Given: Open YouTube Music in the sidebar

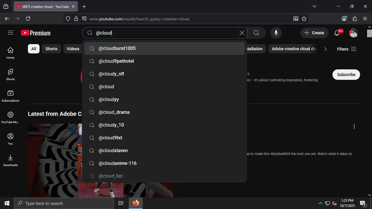Looking at the screenshot, I should coord(10,117).
